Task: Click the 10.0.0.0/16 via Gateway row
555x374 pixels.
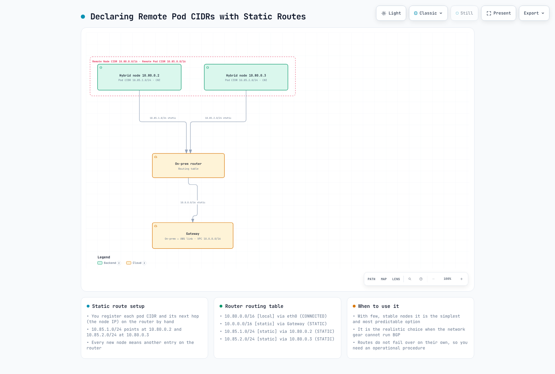Action: [275, 324]
